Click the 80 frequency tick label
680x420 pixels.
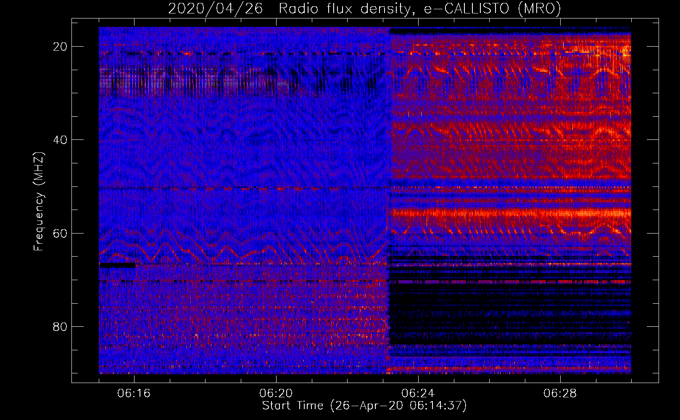(61, 326)
